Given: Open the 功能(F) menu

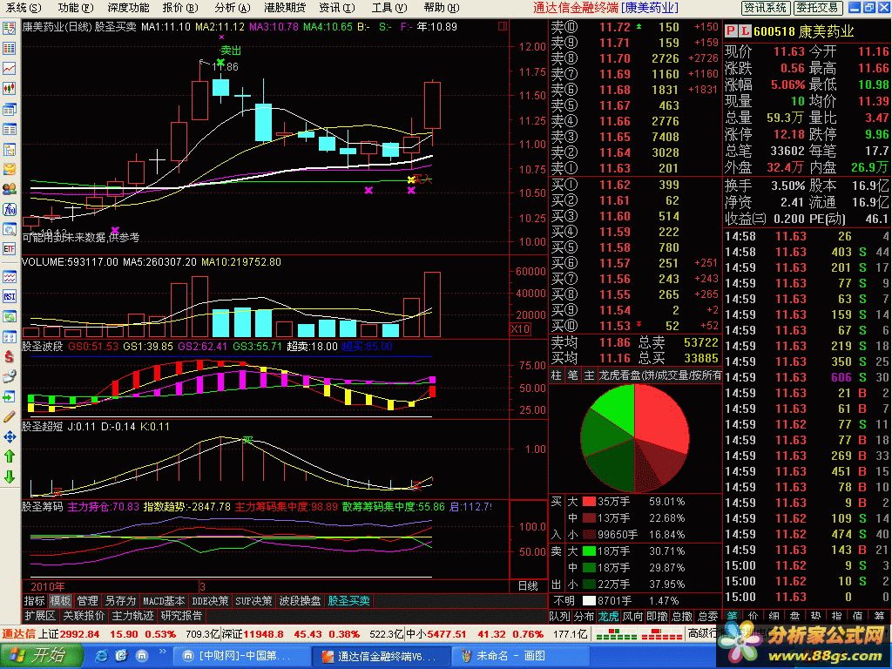Looking at the screenshot, I should (75, 7).
